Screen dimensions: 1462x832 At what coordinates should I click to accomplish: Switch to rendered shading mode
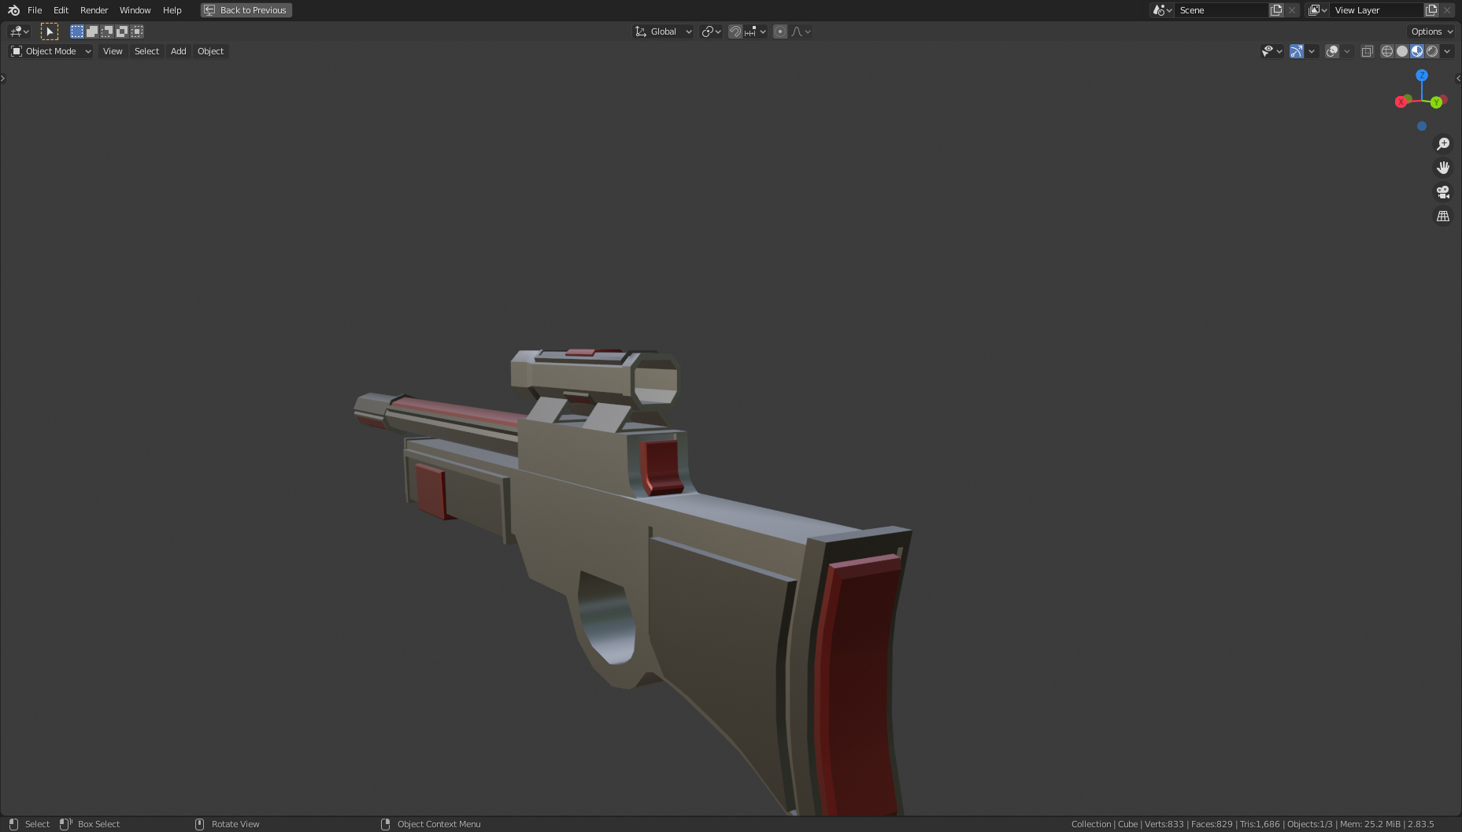[1433, 50]
